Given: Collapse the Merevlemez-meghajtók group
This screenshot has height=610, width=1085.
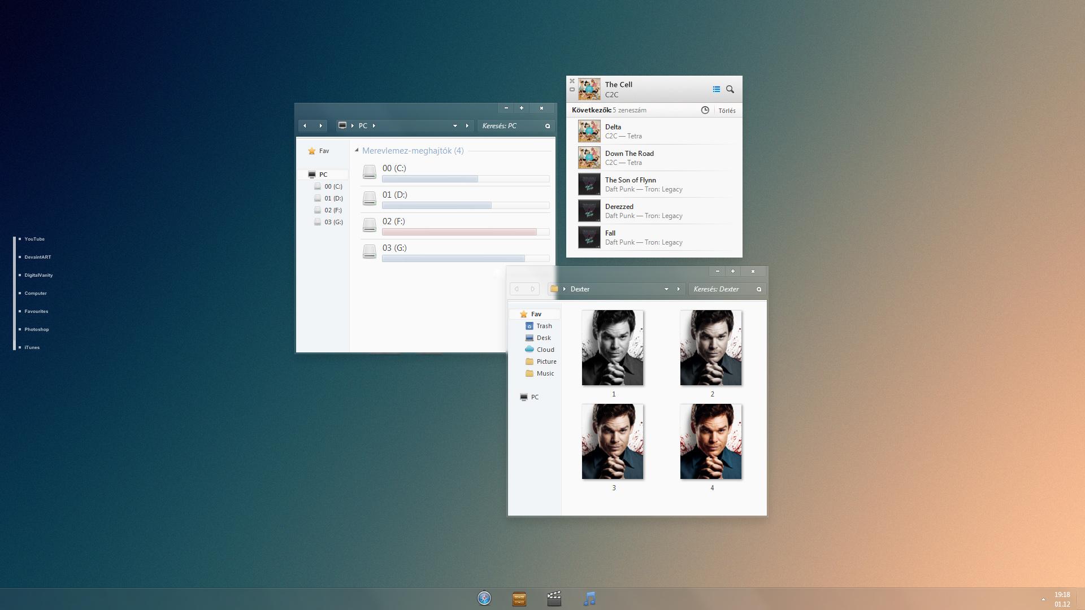Looking at the screenshot, I should pos(357,150).
